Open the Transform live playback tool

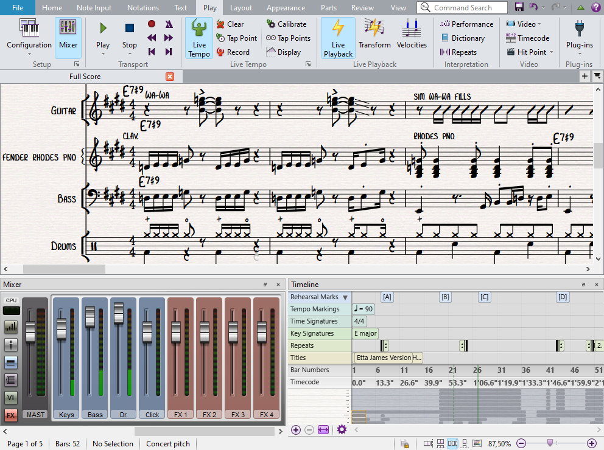pyautogui.click(x=374, y=35)
